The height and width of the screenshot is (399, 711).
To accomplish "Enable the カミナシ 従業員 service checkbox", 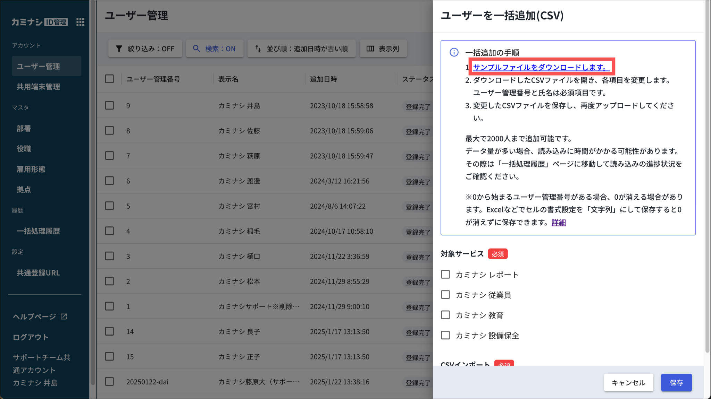I will [445, 295].
